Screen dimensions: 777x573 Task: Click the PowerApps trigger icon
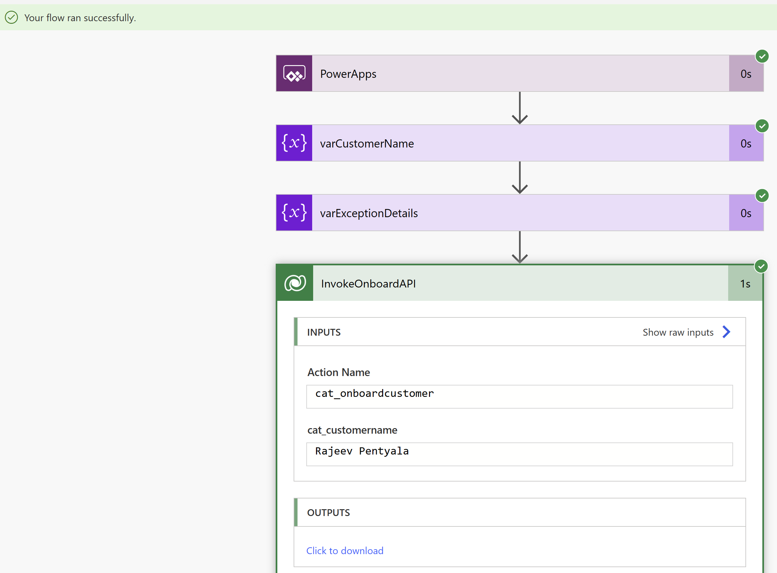(294, 74)
